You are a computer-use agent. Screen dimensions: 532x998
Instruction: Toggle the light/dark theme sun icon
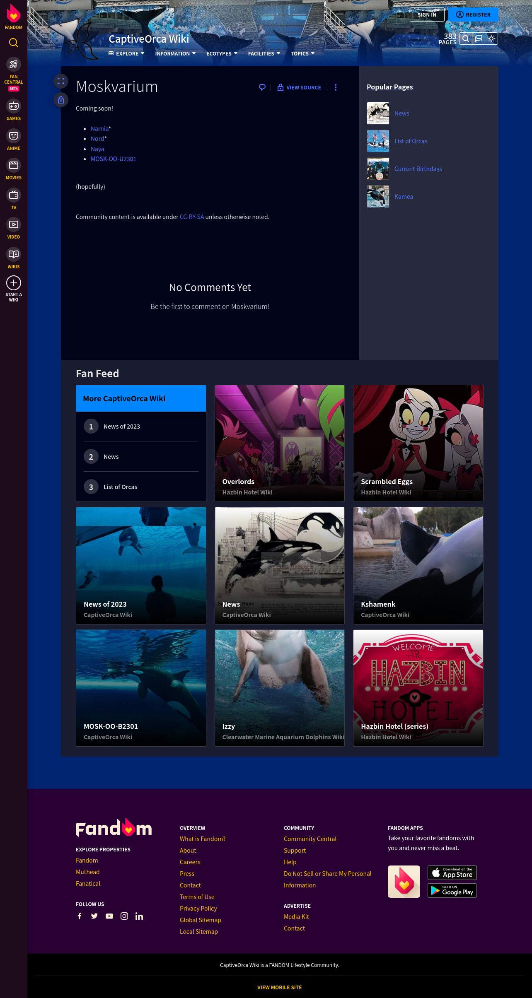click(491, 39)
